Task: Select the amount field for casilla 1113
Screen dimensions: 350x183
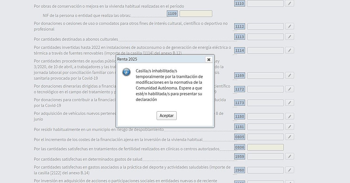Action: [x=265, y=37]
